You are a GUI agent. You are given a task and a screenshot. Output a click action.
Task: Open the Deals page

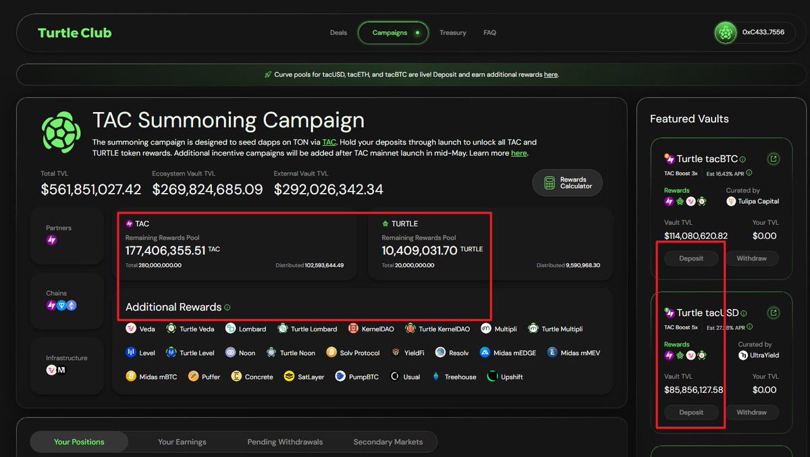pyautogui.click(x=339, y=32)
